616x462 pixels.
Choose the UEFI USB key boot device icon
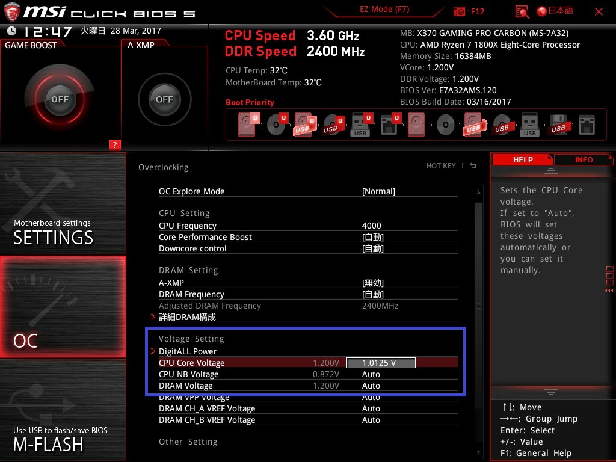click(x=361, y=125)
